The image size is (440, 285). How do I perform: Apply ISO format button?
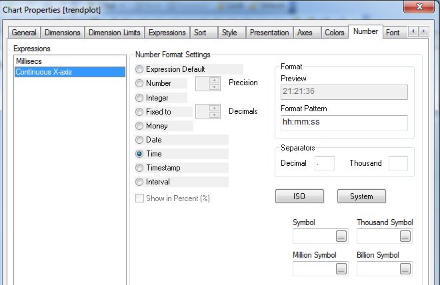point(299,196)
